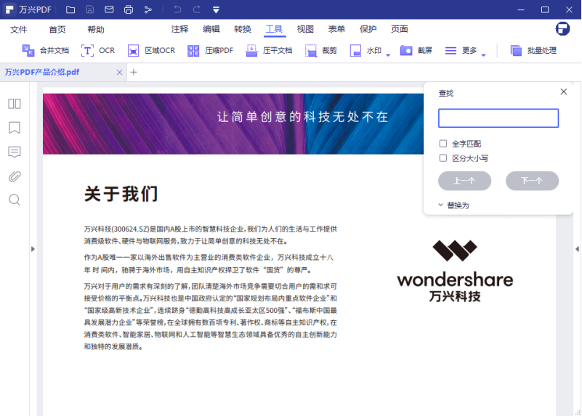The width and height of the screenshot is (582, 416).
Task: Switch to the 页面 tab
Action: click(400, 29)
